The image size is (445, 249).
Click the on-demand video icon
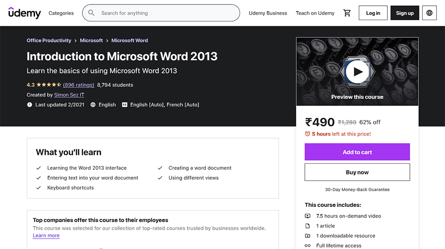coord(307,216)
